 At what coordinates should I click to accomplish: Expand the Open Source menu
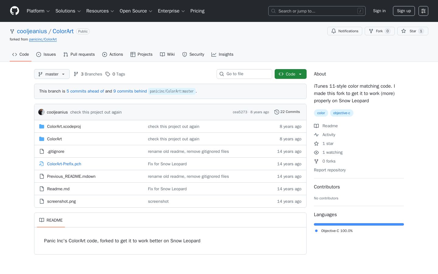point(136,11)
